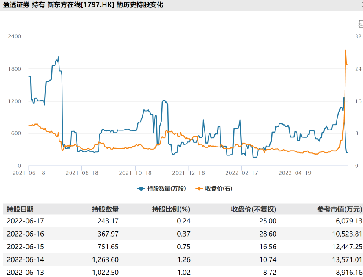Click the 13,571.01 market value cell
The height and width of the screenshot is (277, 363).
(347, 260)
